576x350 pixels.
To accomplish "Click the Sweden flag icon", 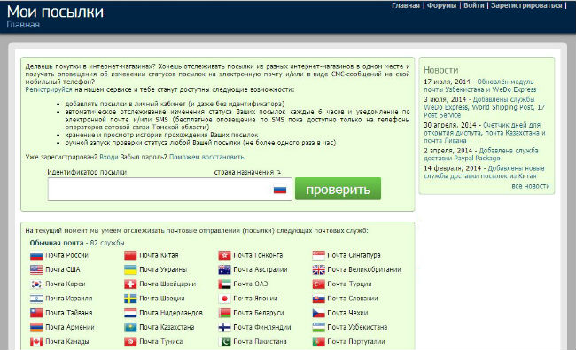I will tap(130, 299).
